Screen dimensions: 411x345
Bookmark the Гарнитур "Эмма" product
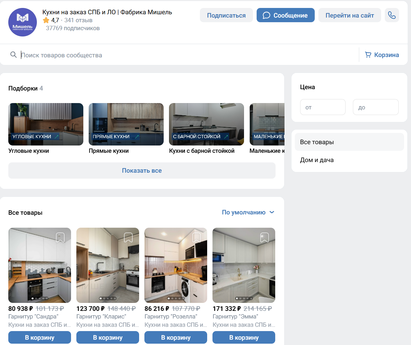click(265, 237)
